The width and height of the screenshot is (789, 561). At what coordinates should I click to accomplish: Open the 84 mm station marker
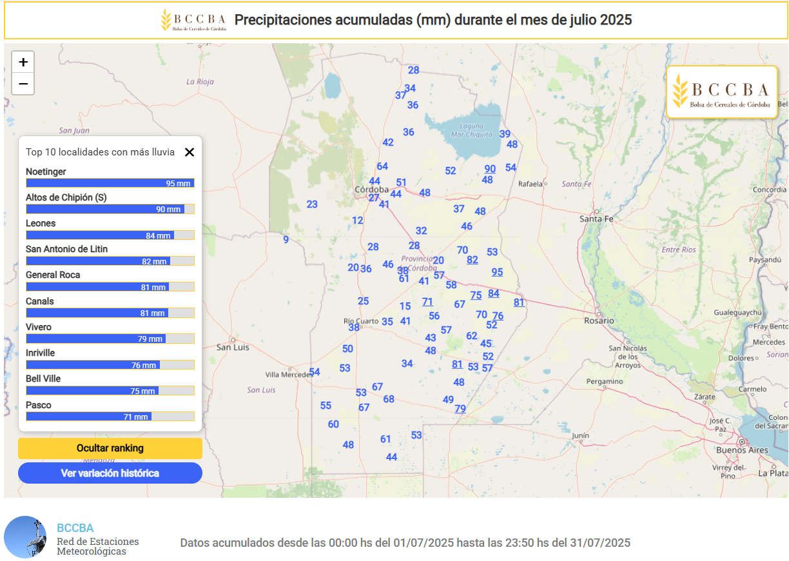[494, 293]
